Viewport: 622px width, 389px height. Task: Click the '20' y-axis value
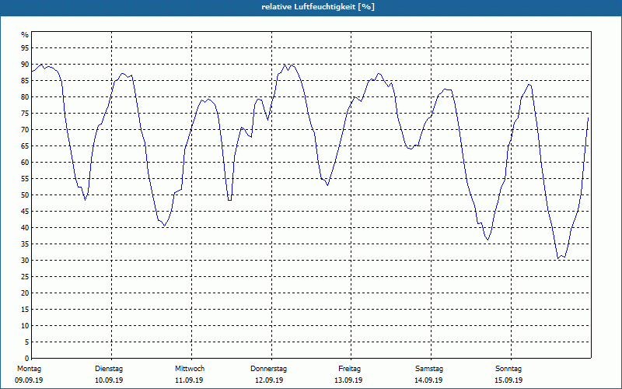[25, 293]
